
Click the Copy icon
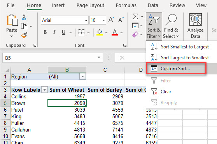(24, 26)
